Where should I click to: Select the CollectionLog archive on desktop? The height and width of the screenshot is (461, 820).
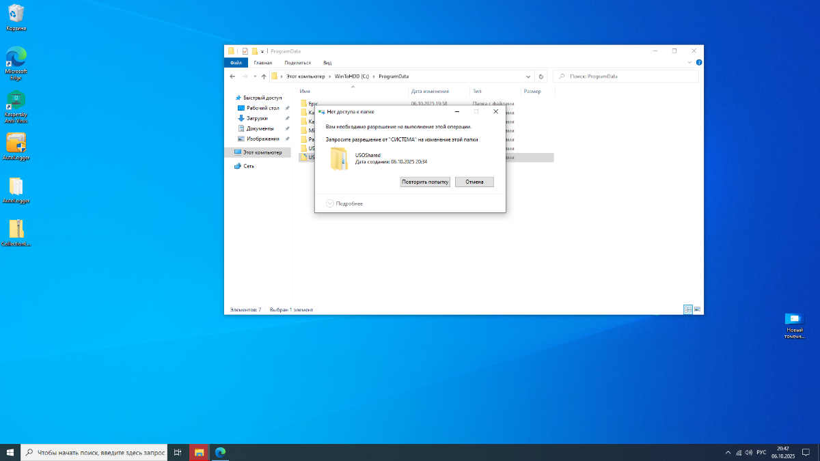16,230
